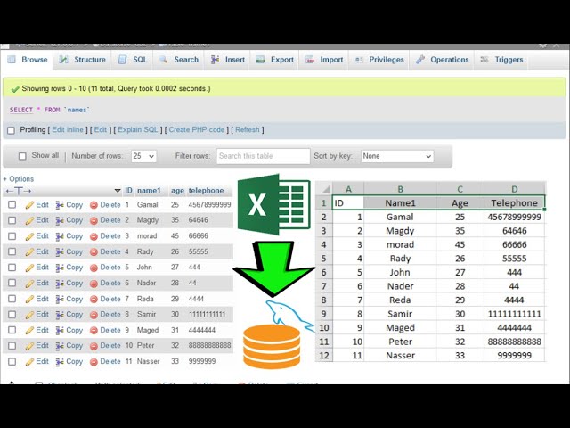Select the checkbox for the Nader row
Screen dimensions: 570x428
coord(12,283)
